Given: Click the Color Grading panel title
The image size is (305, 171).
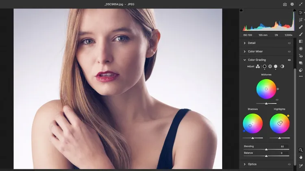Looking at the screenshot, I should [x=257, y=60].
